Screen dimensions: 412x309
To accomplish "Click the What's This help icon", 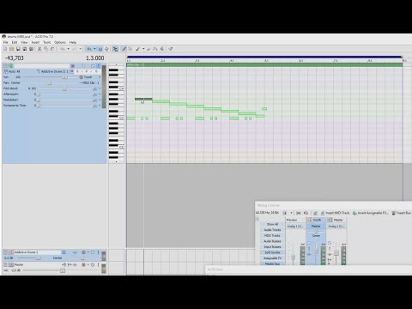I will (171, 49).
